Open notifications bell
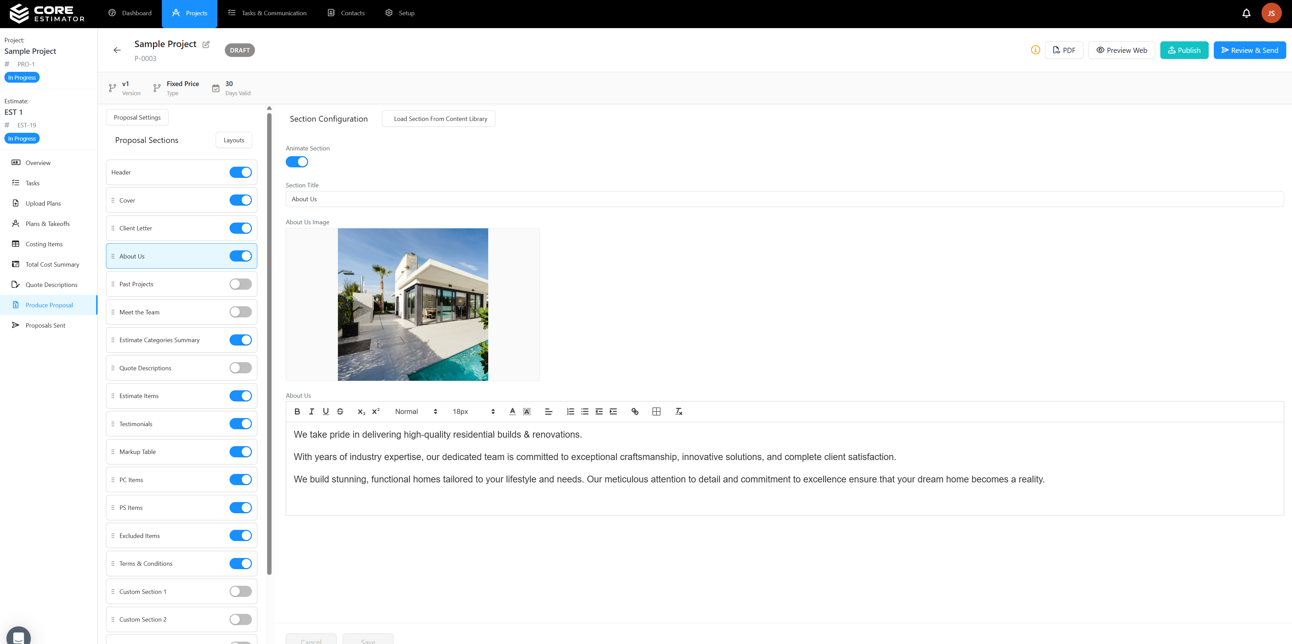The image size is (1292, 644). (x=1246, y=14)
